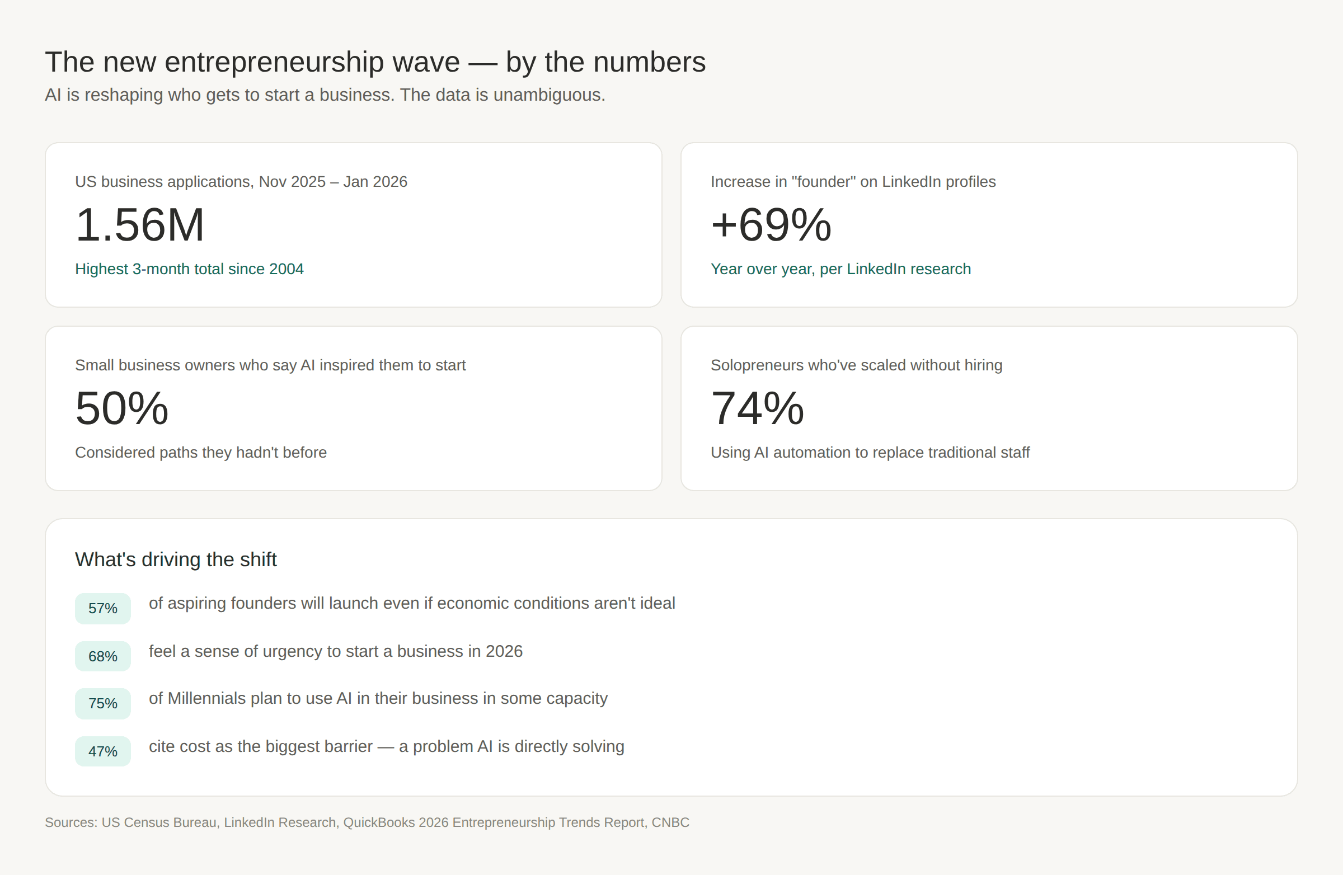This screenshot has width=1343, height=875.
Task: Click the "What's driving the shift" heading
Action: [x=176, y=559]
